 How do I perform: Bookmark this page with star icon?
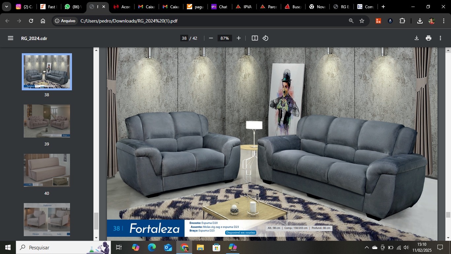click(x=362, y=21)
